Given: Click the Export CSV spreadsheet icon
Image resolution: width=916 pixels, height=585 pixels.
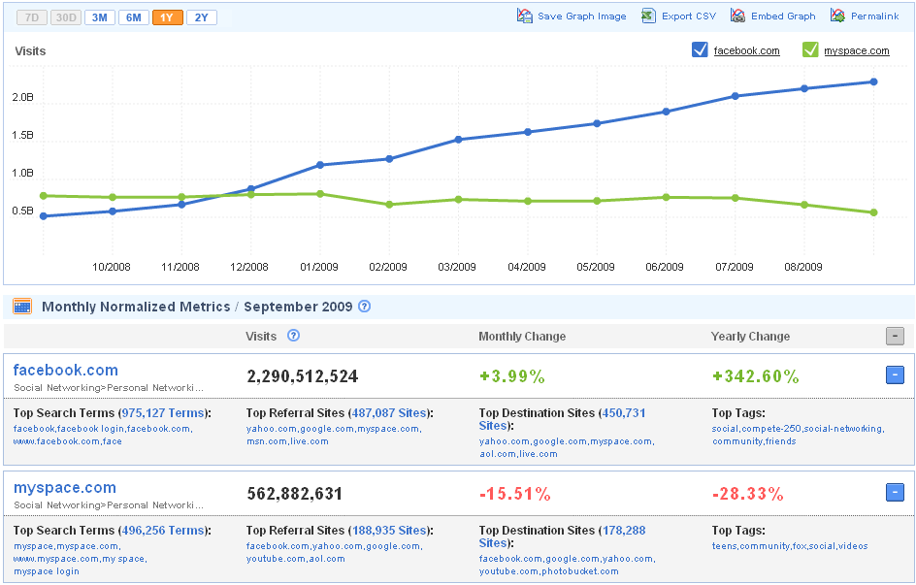Looking at the screenshot, I should pyautogui.click(x=648, y=16).
